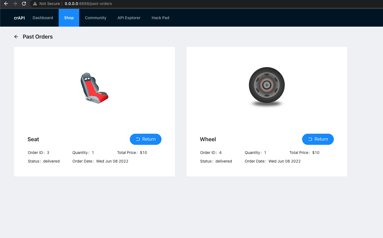Click Total Price $10 in Wheel card

click(305, 153)
